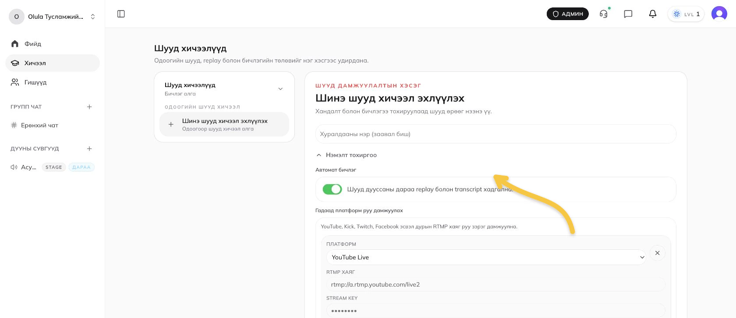Click the АДМИН badge
The image size is (736, 318).
click(x=568, y=14)
